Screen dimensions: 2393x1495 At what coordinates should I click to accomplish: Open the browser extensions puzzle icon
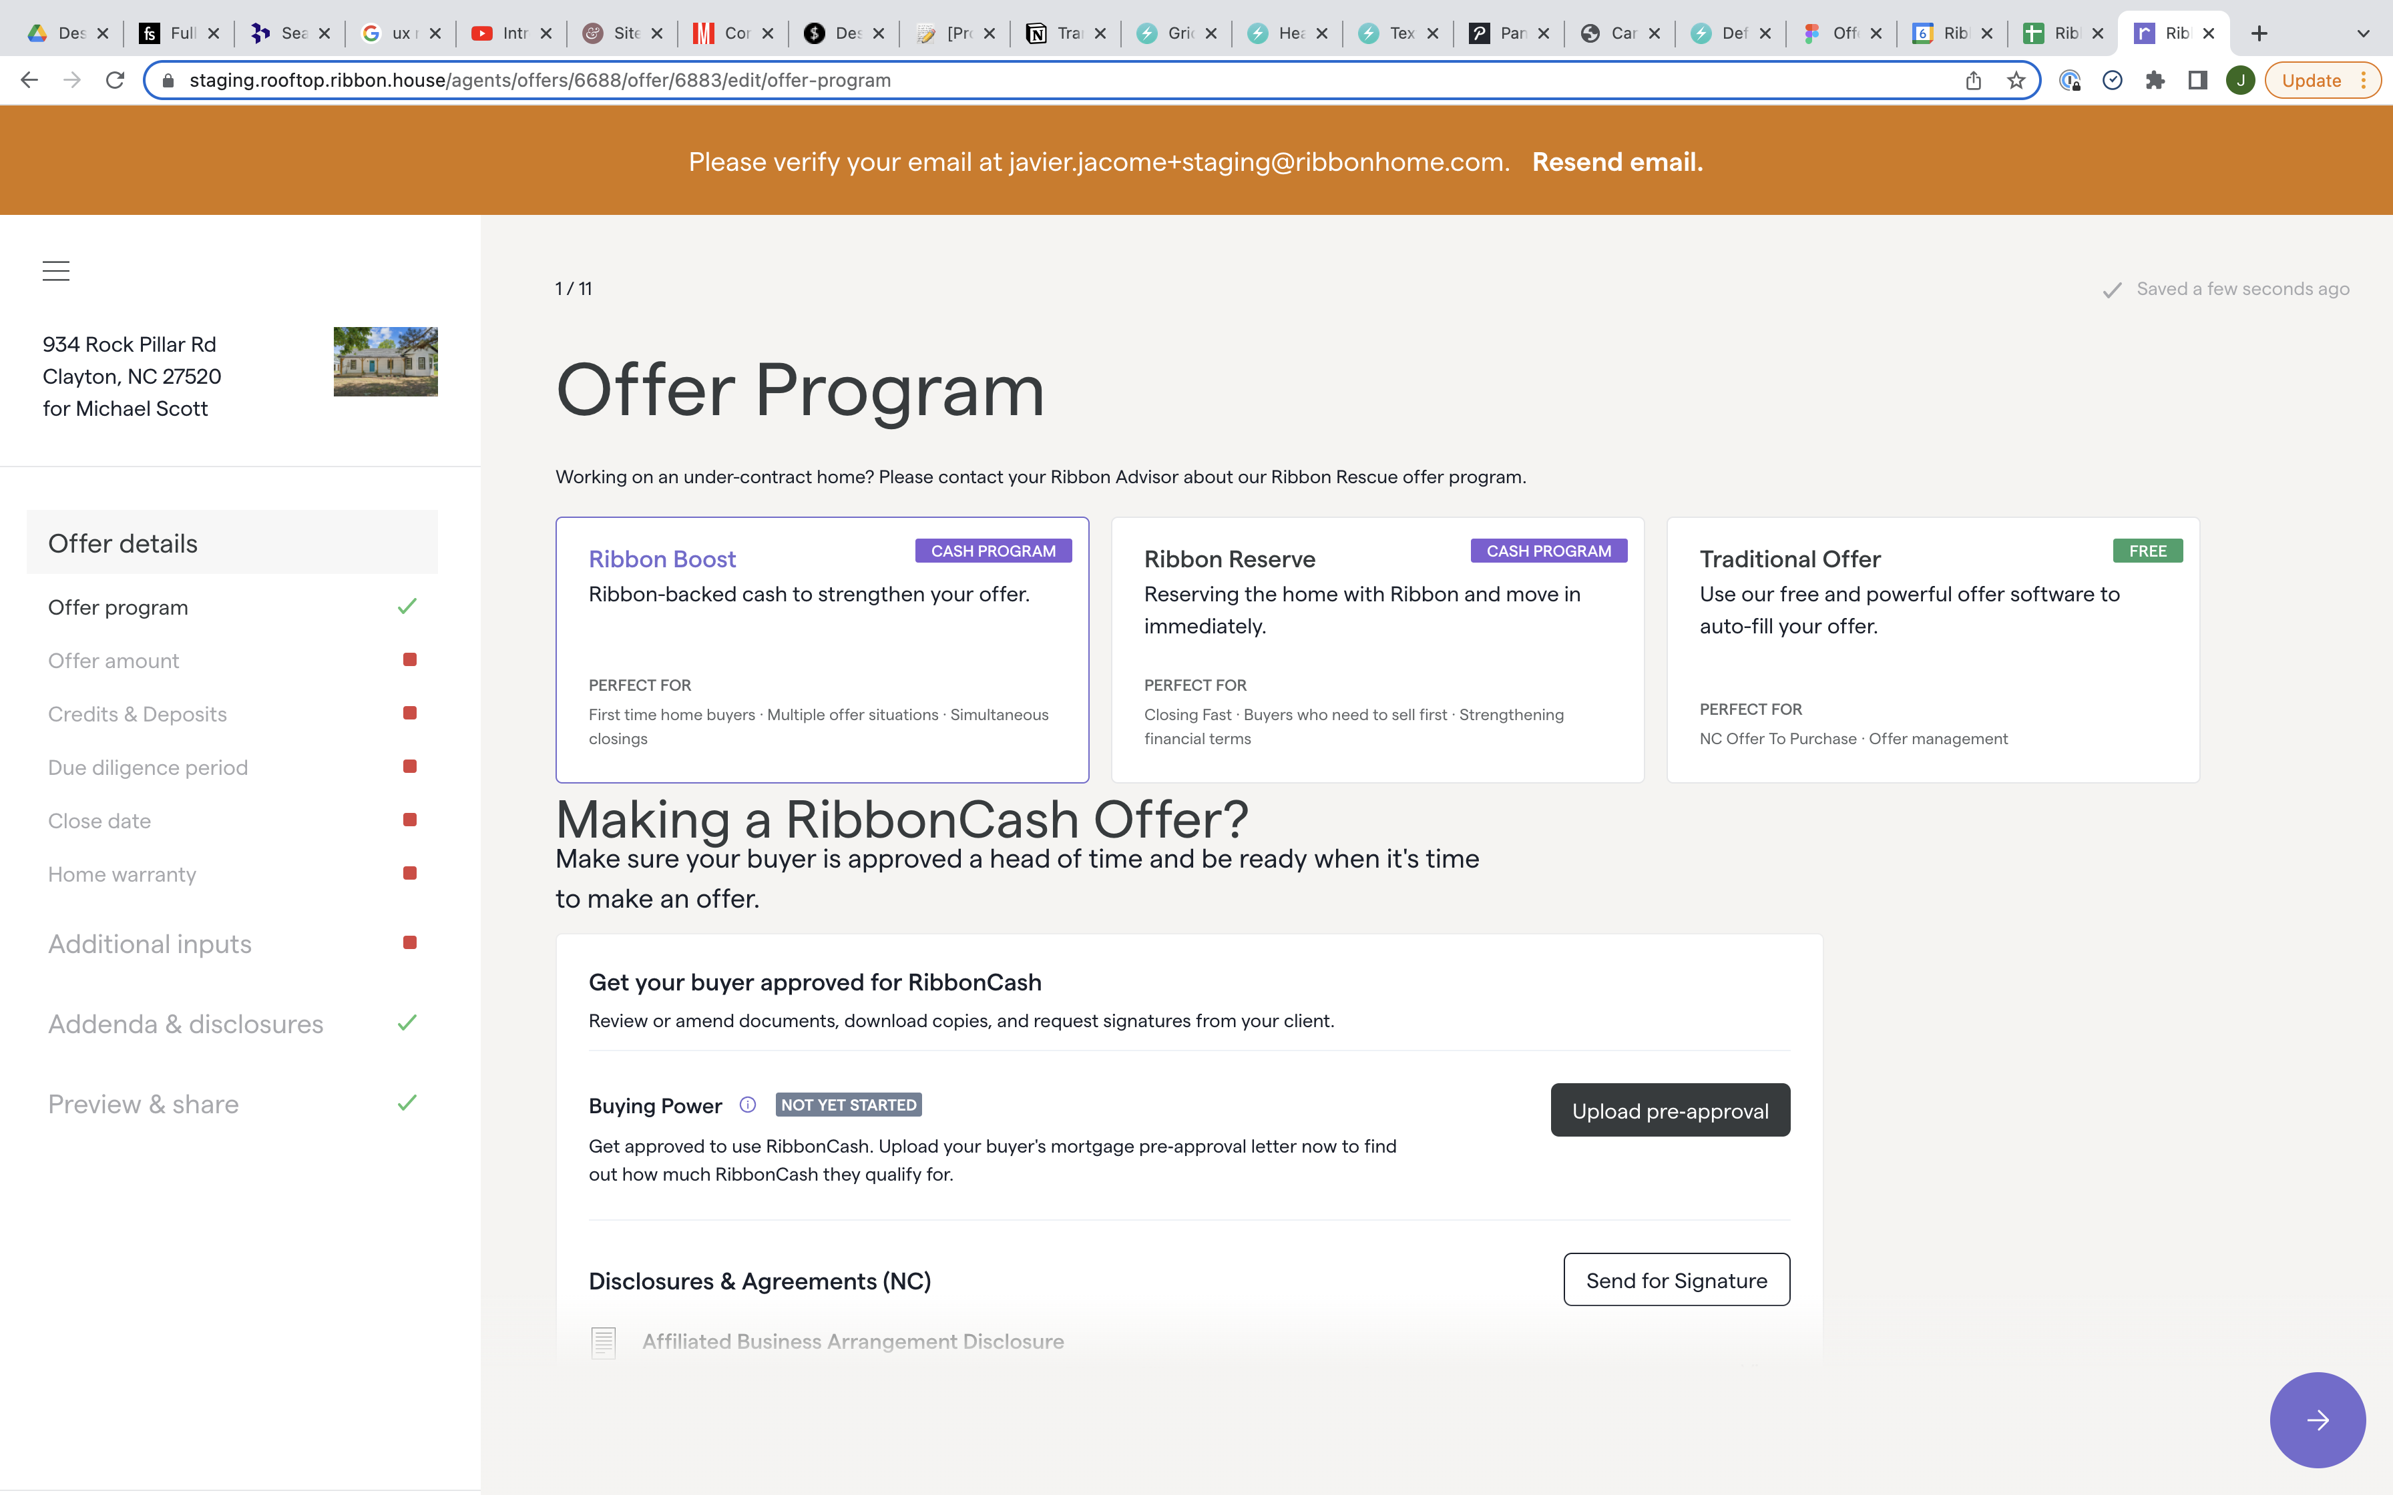pos(2155,80)
